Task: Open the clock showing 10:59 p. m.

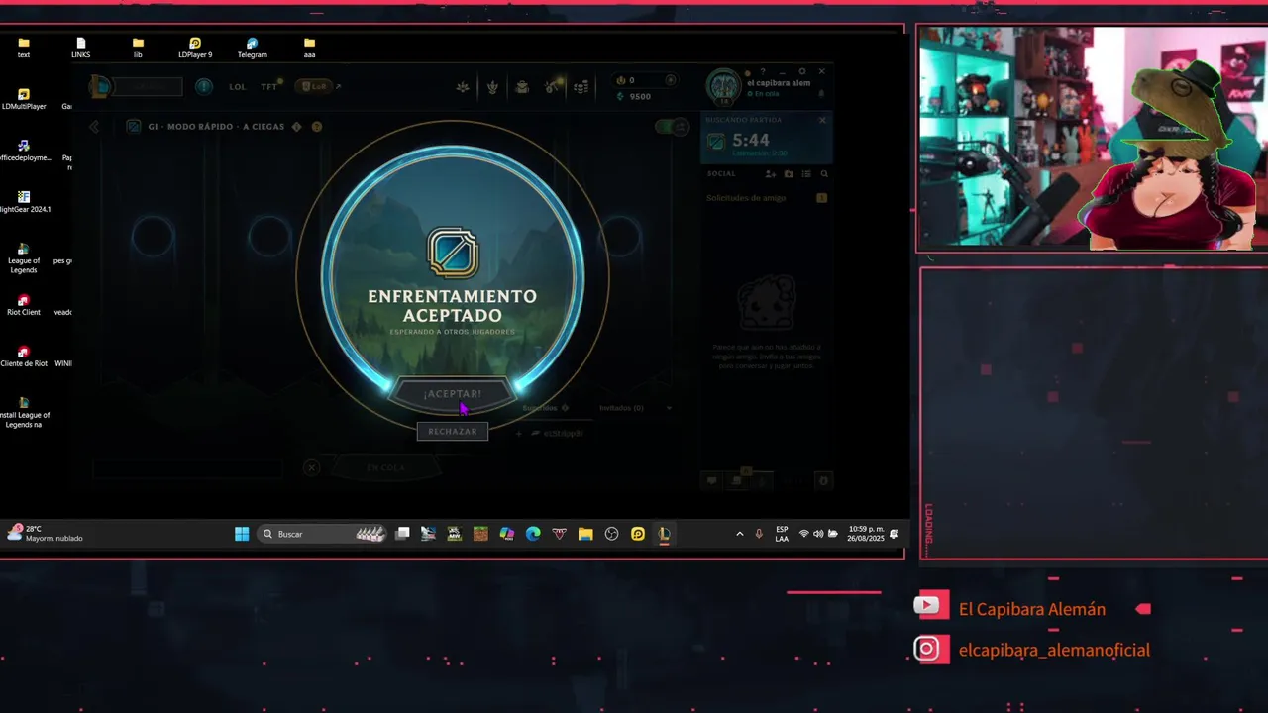Action: pos(866,534)
